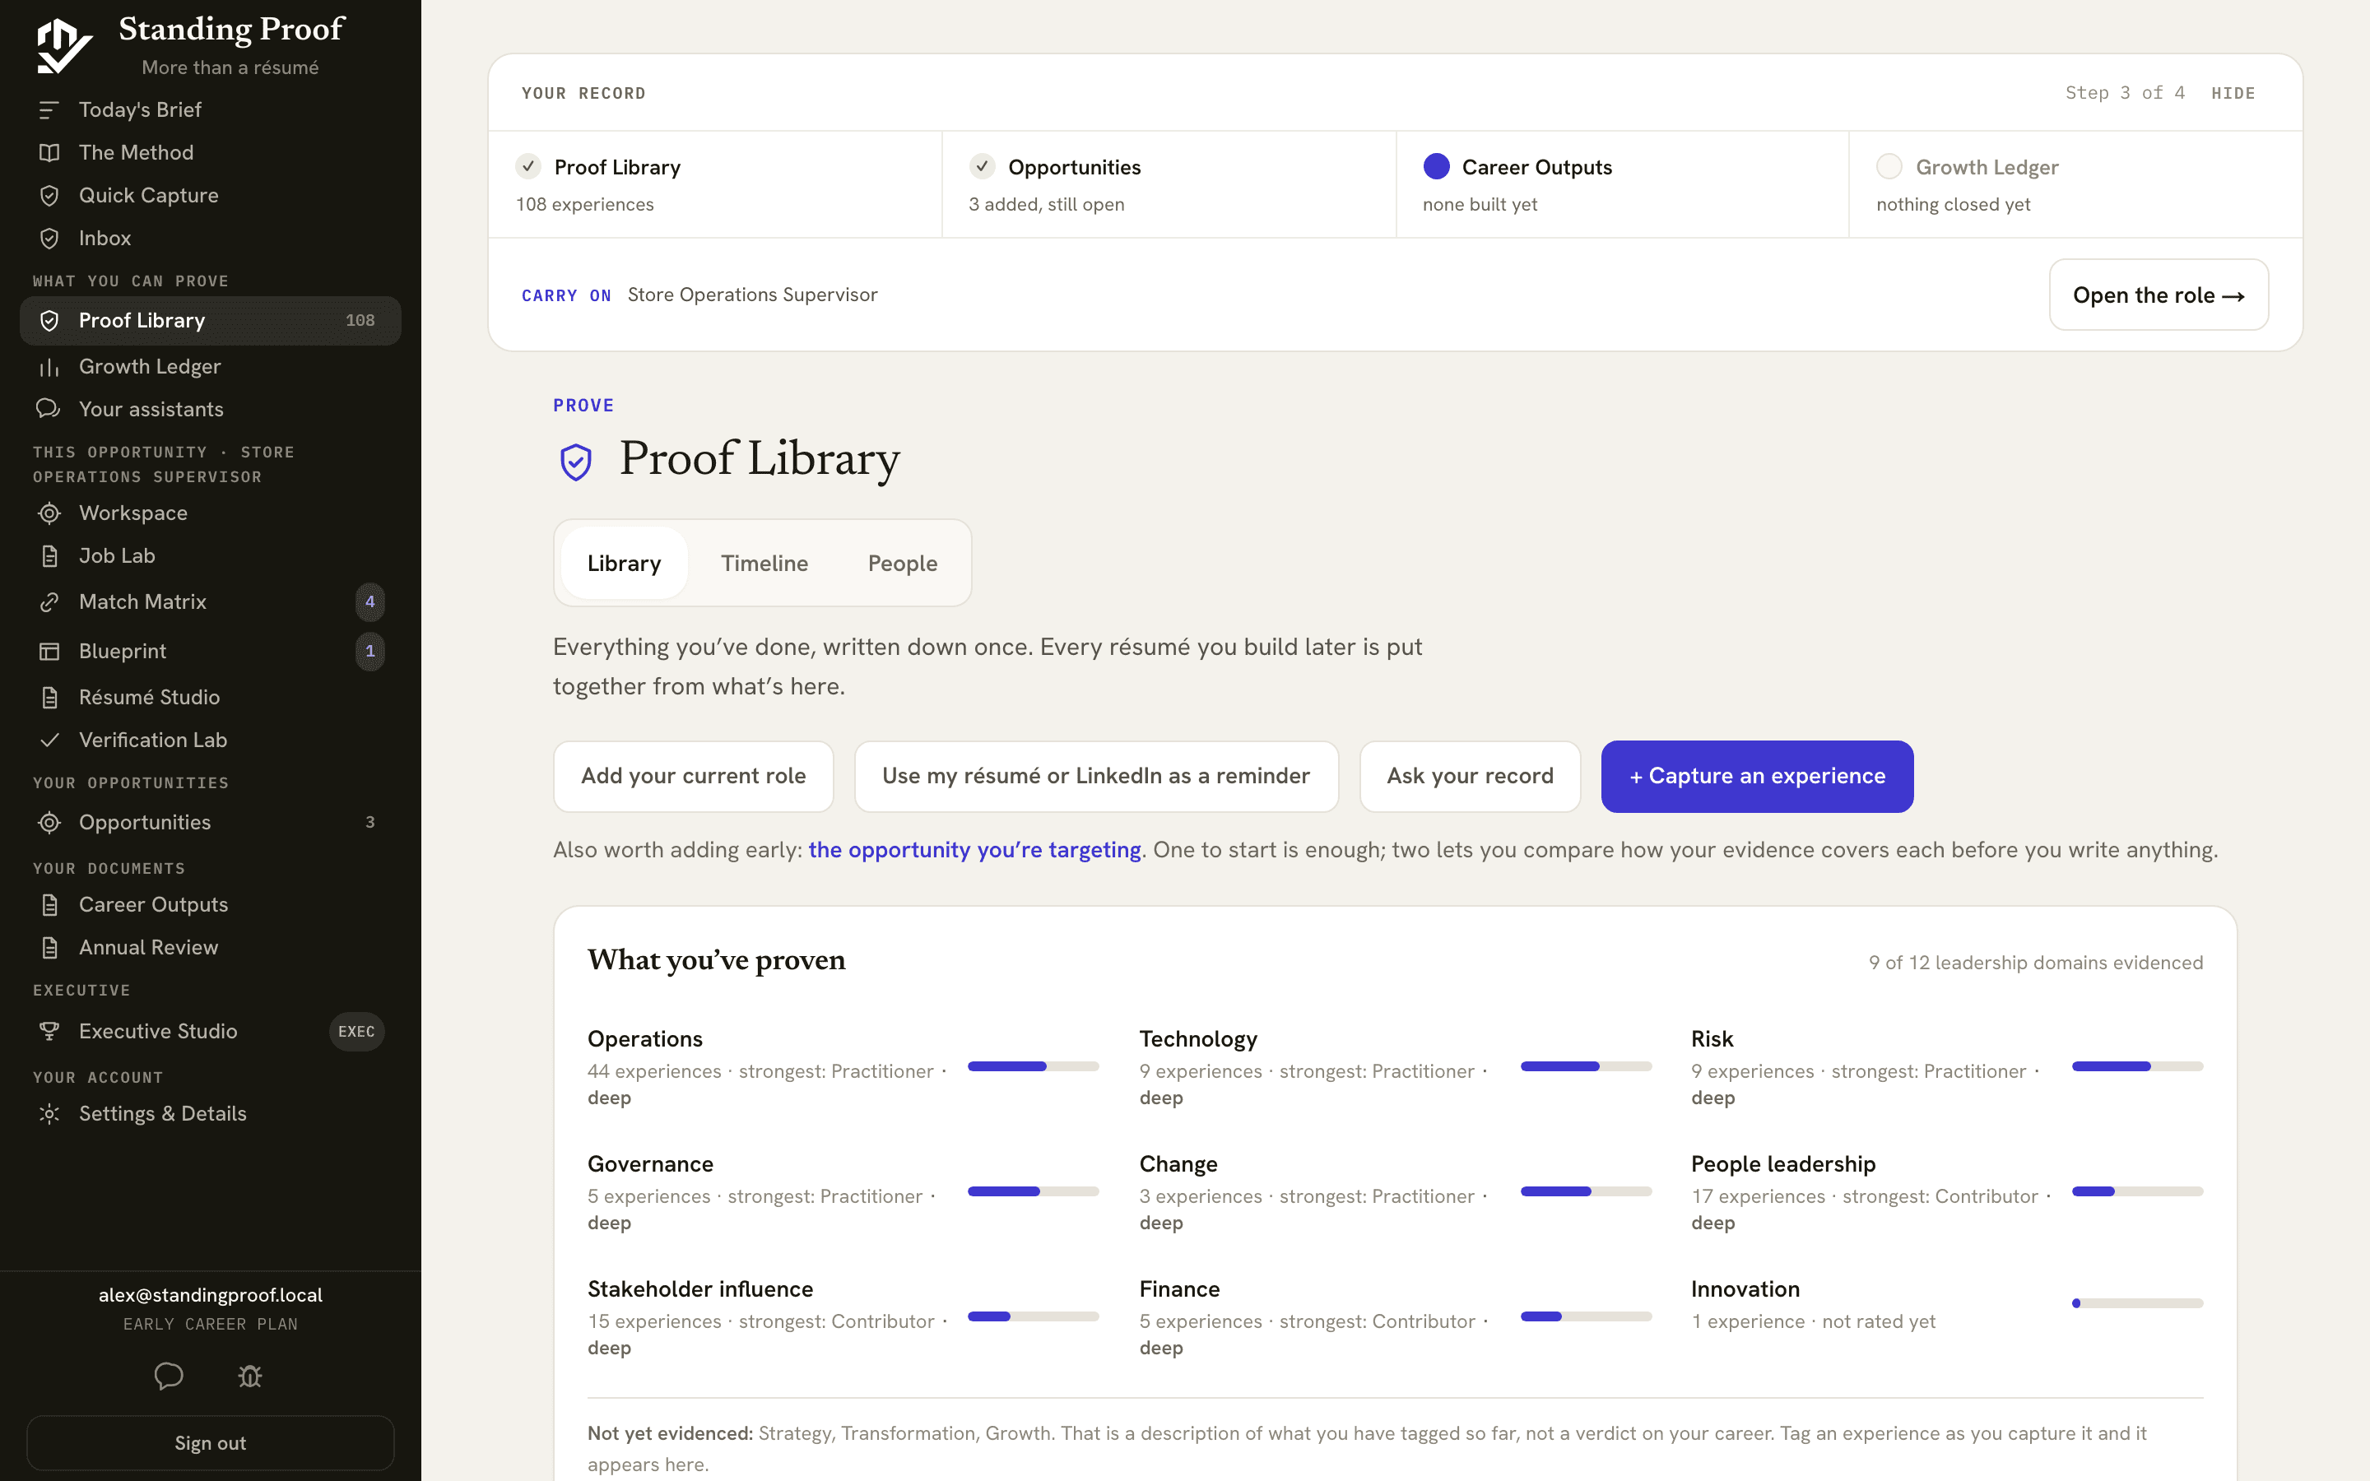Screen dimensions: 2370x1481
Task: Click Use my résumé or LinkedIn as a reminder
Action: 1096,776
